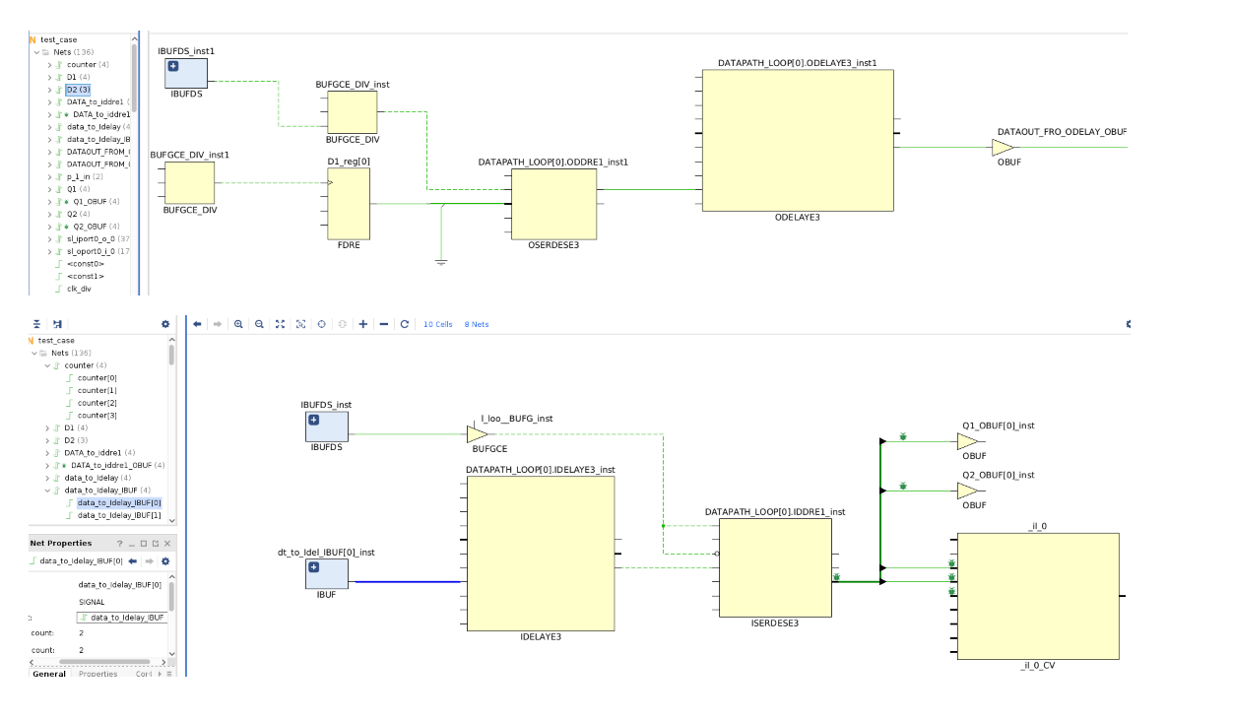The height and width of the screenshot is (721, 1233).
Task: Select the ISERDESE3 block
Action: (775, 567)
